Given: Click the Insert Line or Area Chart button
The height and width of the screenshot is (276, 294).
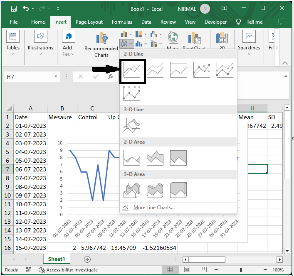Looking at the screenshot, I should coord(126,44).
